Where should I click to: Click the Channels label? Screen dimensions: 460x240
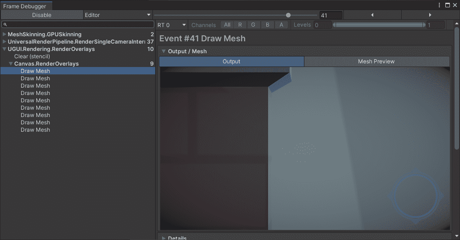pyautogui.click(x=203, y=25)
